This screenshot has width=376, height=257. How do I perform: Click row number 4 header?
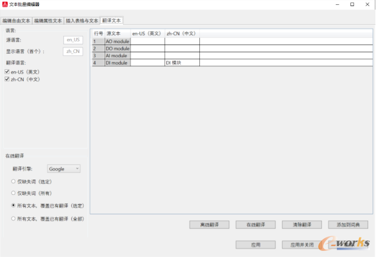tap(98, 63)
